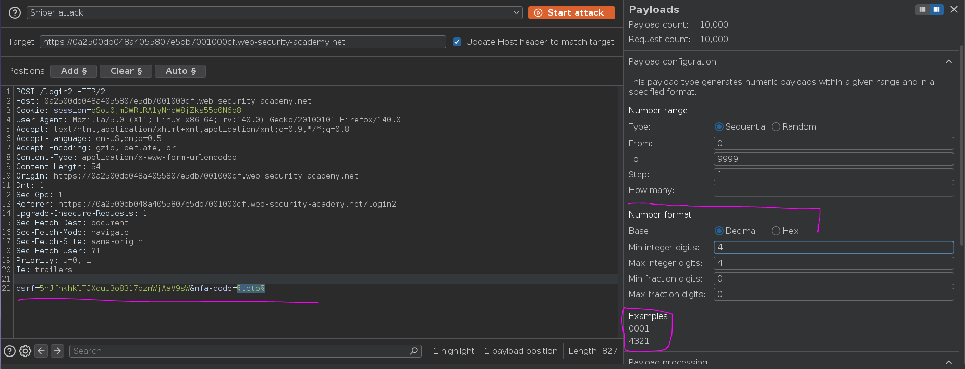Click the Clear § button
The width and height of the screenshot is (965, 369).
[x=126, y=71]
